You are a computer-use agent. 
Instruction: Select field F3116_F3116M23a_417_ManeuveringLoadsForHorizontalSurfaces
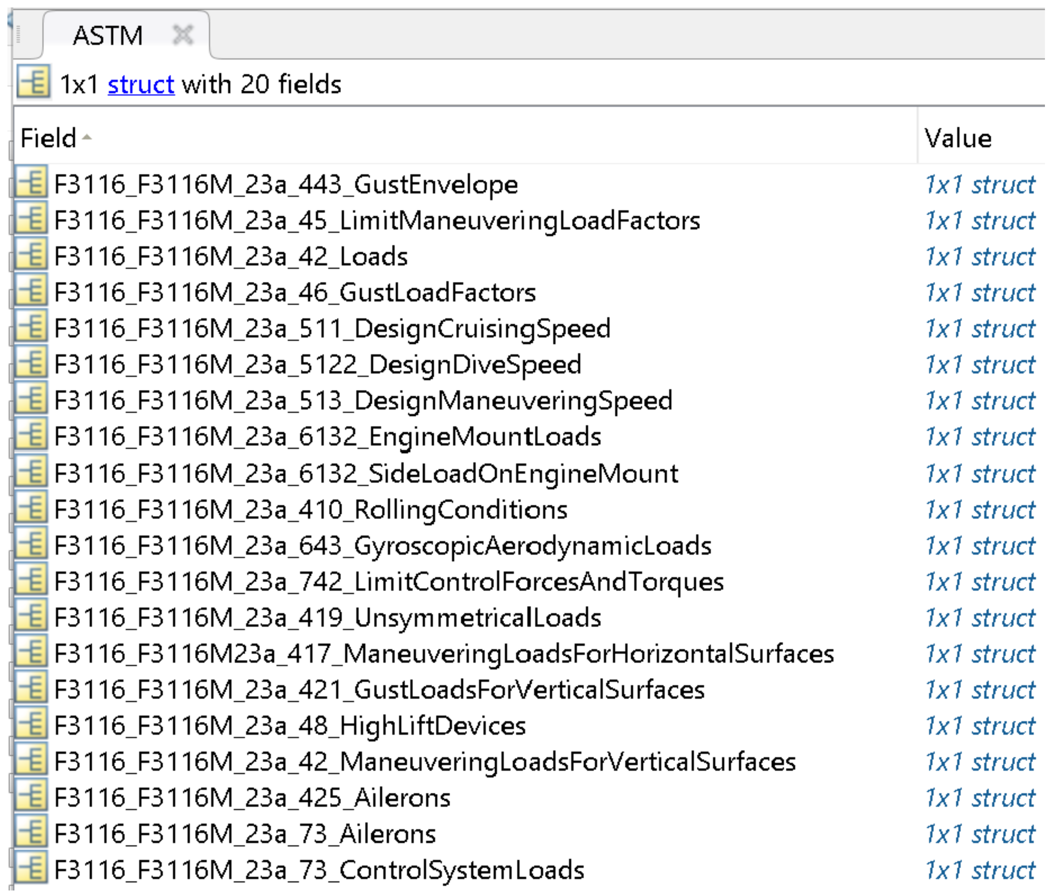click(444, 654)
